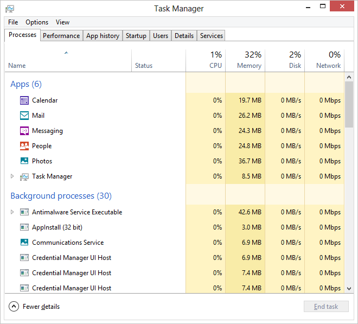Click the 8.5 MB memory value
The height and width of the screenshot is (324, 358).
coord(251,176)
